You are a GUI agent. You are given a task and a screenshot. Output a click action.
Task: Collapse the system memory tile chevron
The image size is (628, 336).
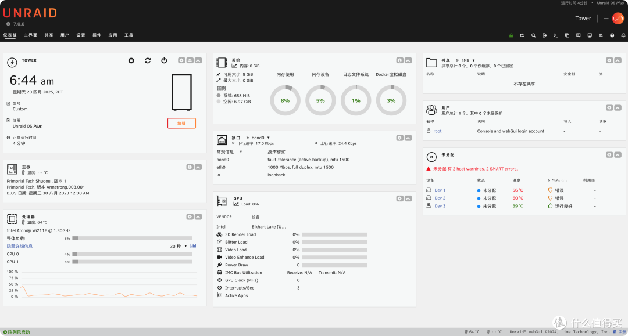coord(408,60)
